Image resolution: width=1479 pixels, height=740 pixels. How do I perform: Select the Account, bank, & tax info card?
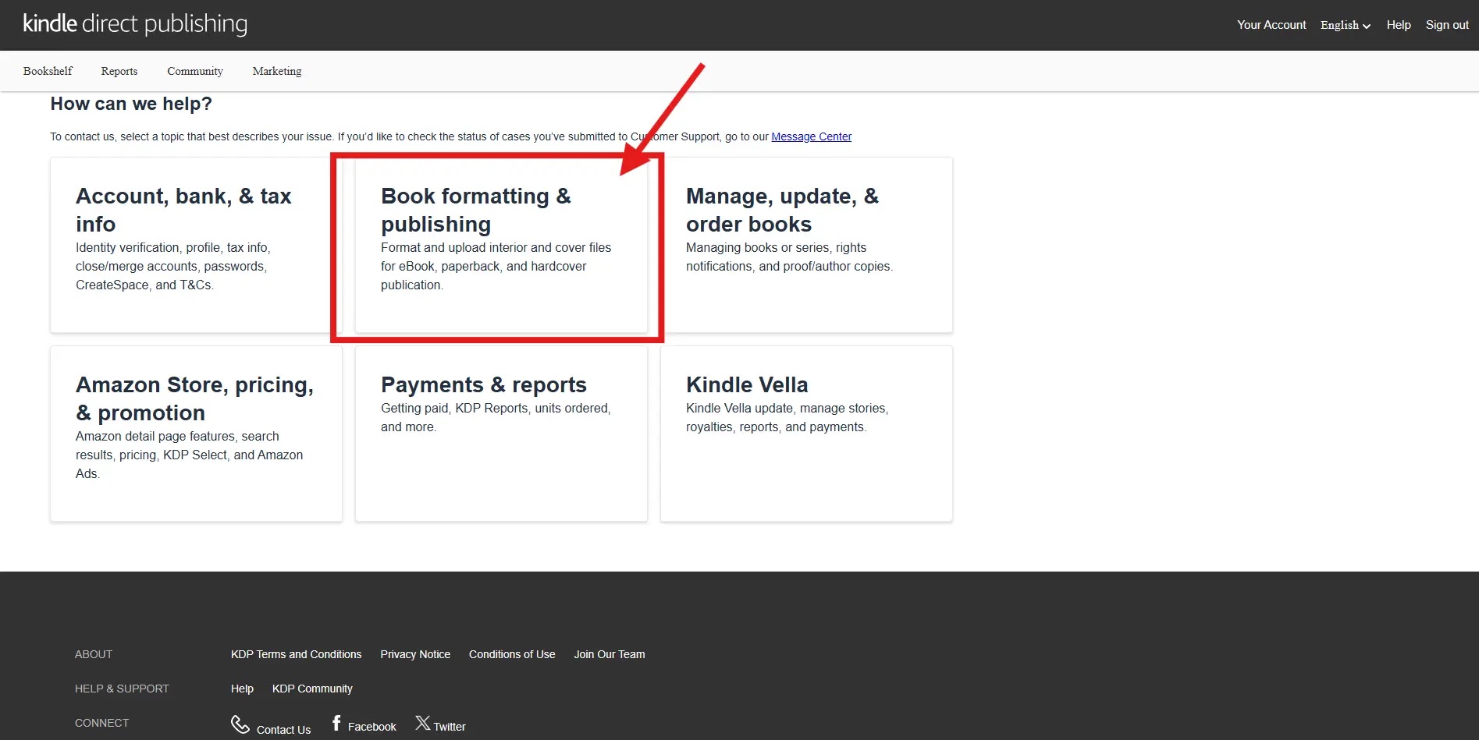(x=196, y=245)
